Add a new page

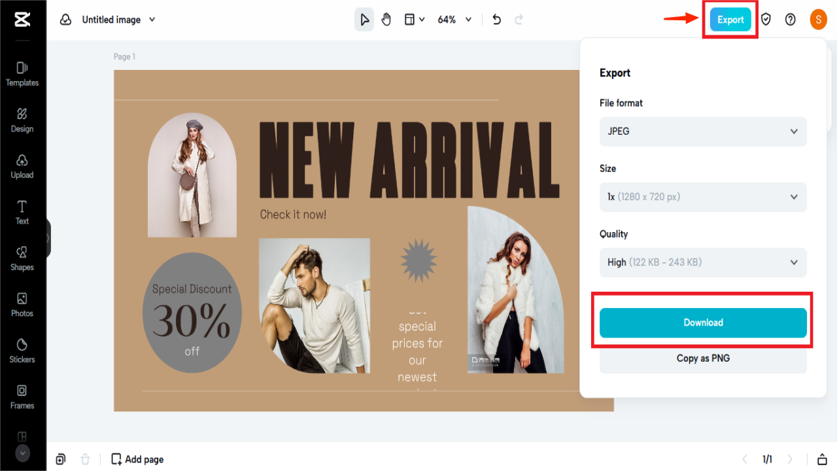point(137,459)
